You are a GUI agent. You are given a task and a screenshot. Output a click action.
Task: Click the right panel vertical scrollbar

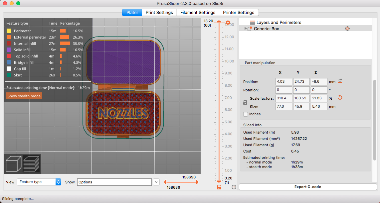375,121
